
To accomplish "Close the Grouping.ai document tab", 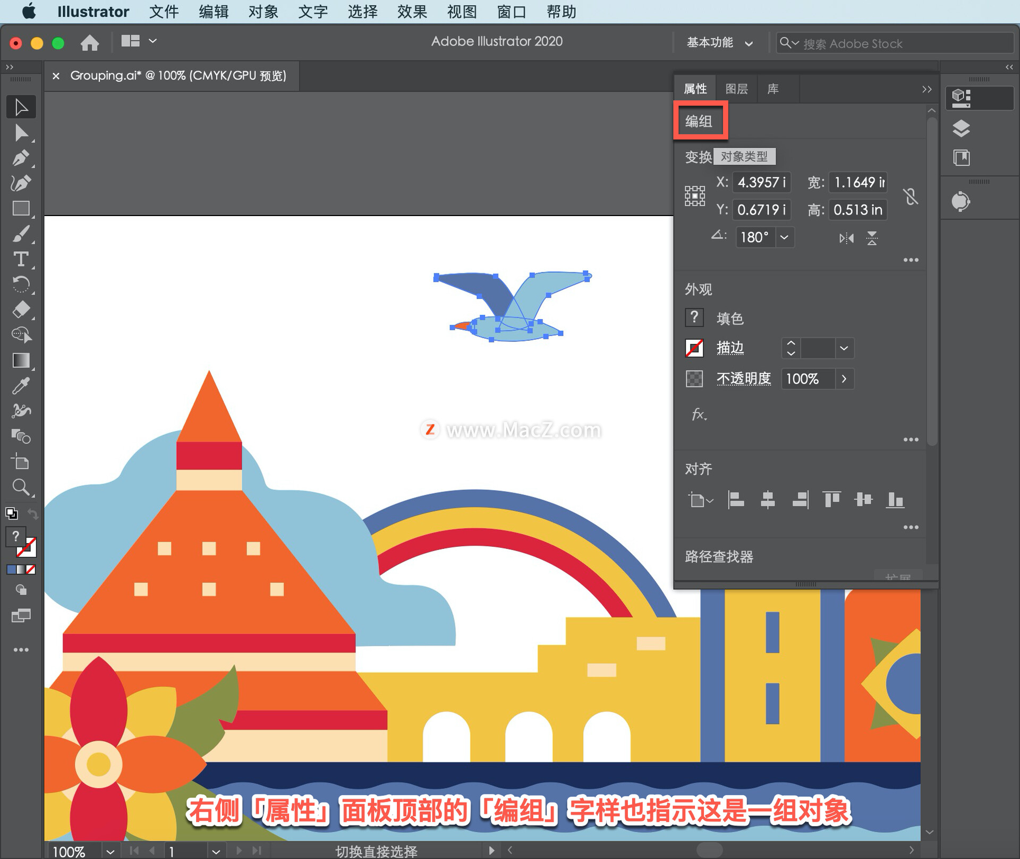I will [x=56, y=76].
